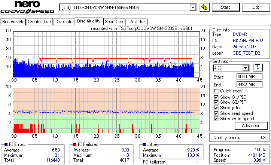Image resolution: width=271 pixels, height=165 pixels.
Task: Uncheck the Show jitter option
Action: point(216,108)
